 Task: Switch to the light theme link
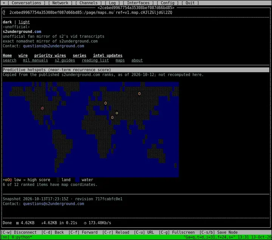tap(24, 22)
